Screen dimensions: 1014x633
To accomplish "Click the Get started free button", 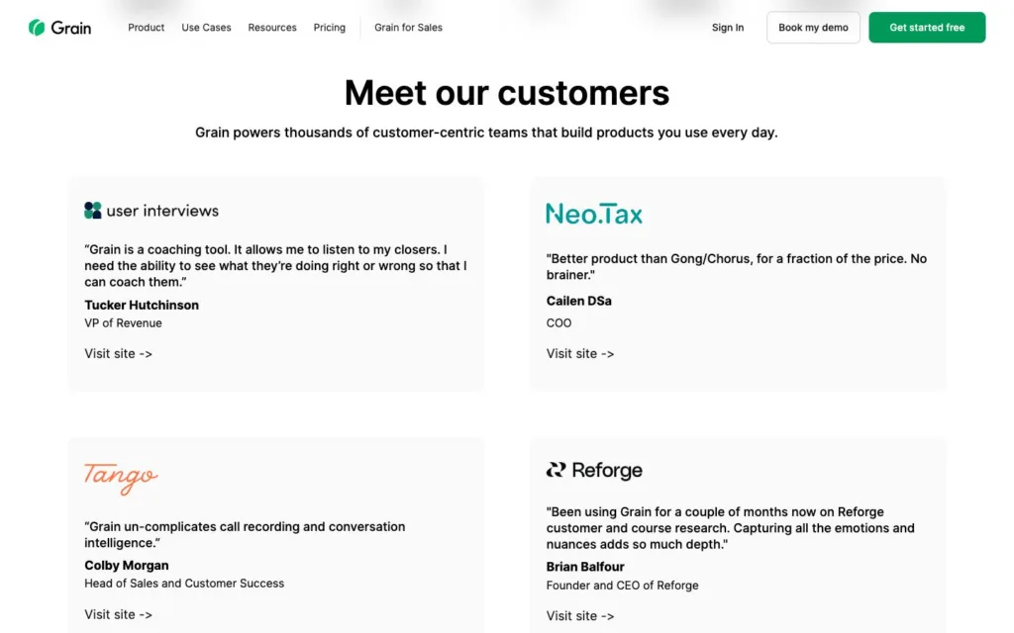I will pos(927,27).
